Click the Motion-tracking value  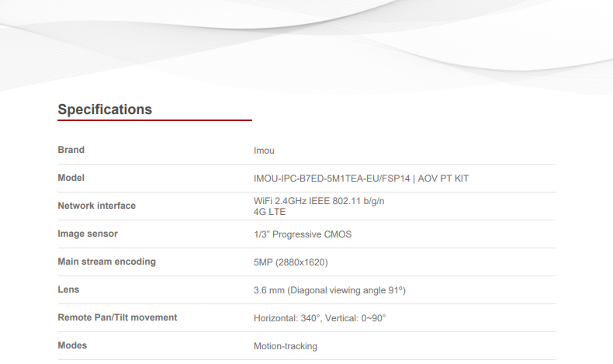285,346
